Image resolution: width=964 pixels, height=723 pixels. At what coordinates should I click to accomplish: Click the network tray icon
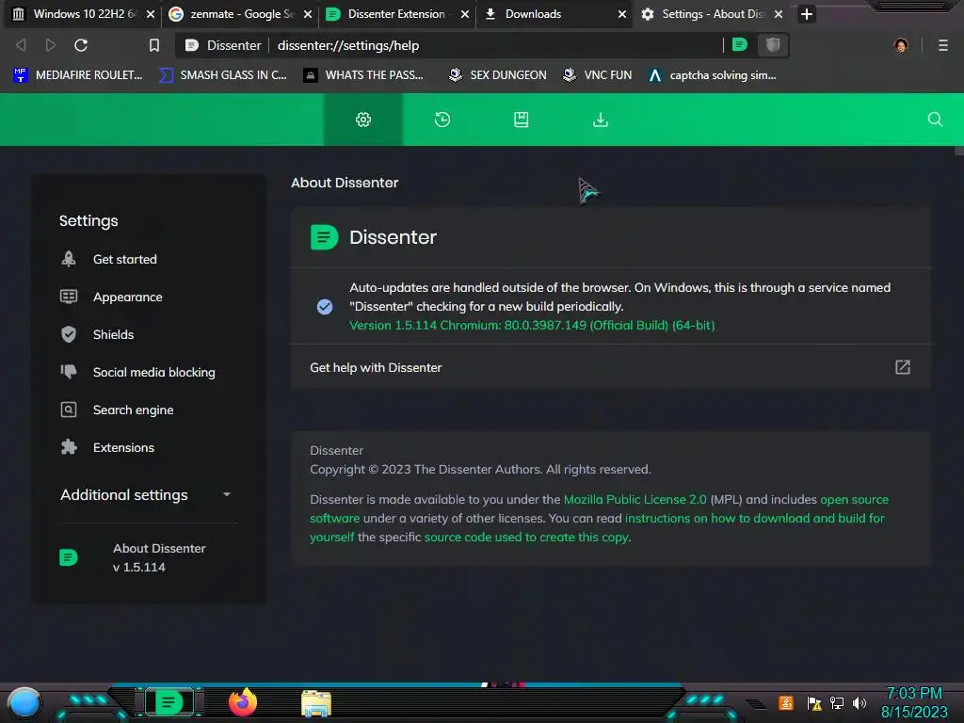[836, 702]
